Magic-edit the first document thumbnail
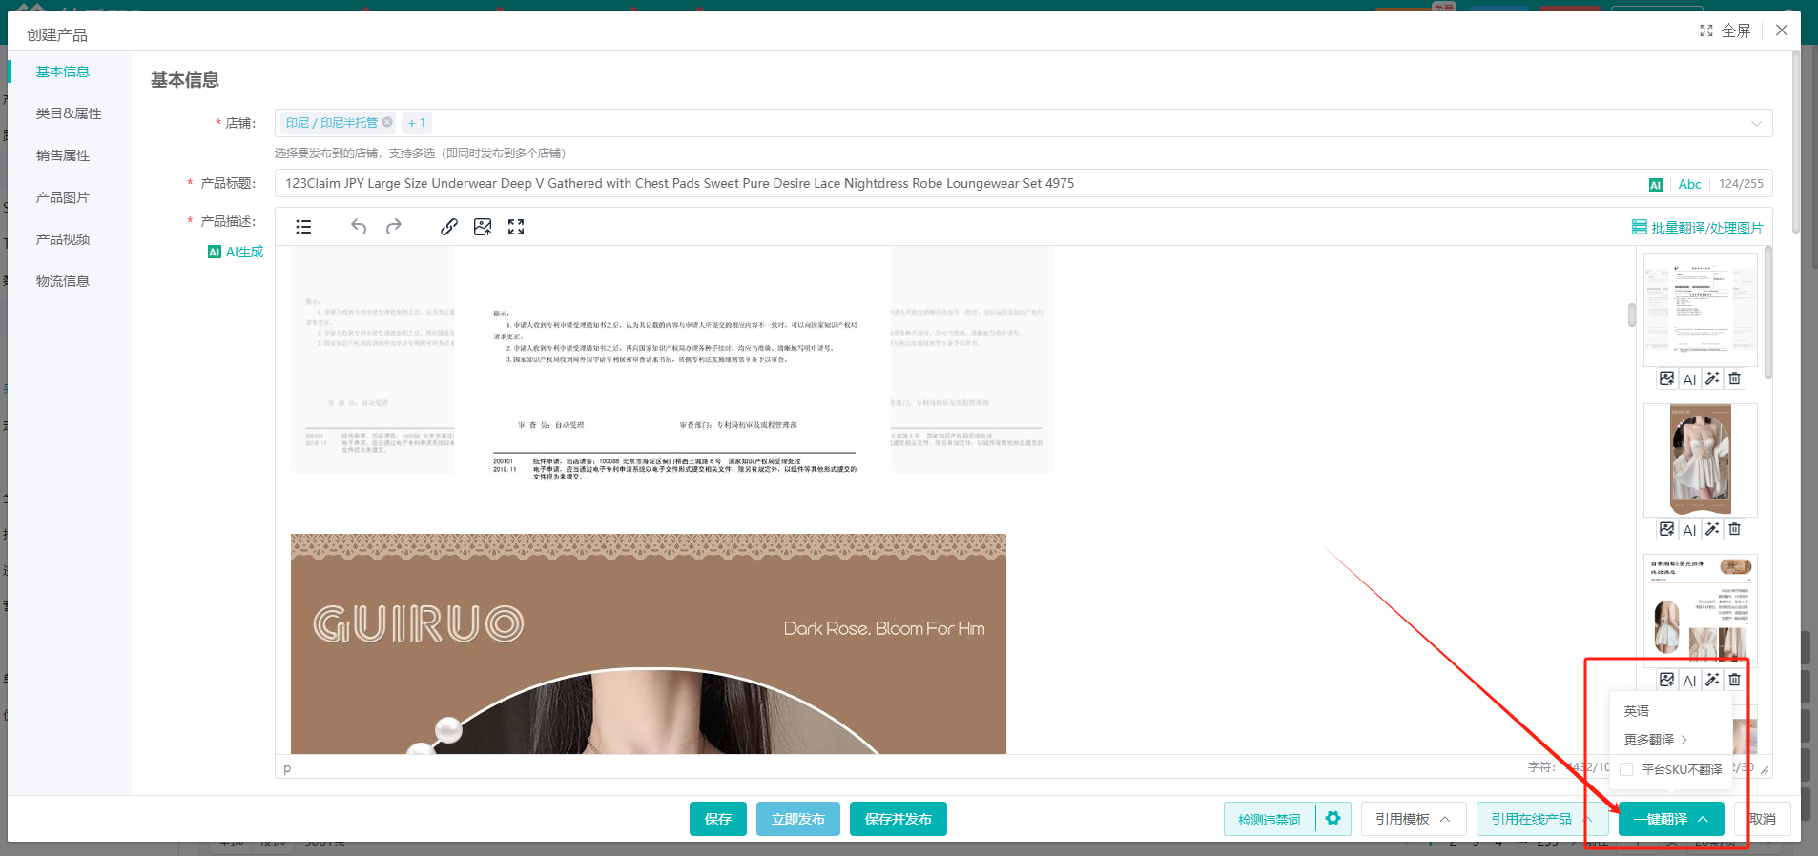 point(1712,378)
